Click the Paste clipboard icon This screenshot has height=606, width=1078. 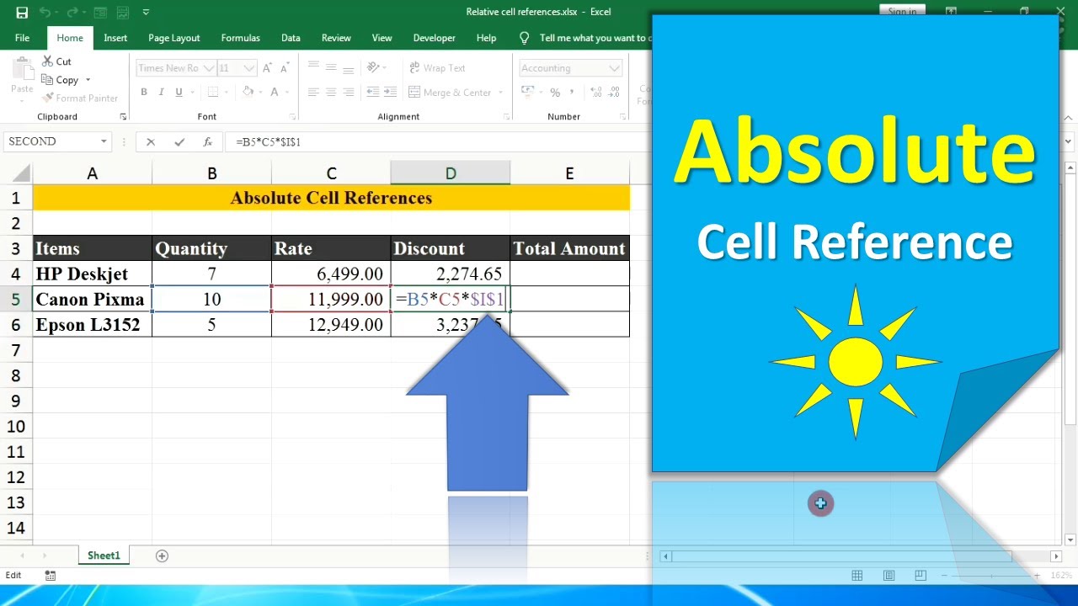(22, 67)
